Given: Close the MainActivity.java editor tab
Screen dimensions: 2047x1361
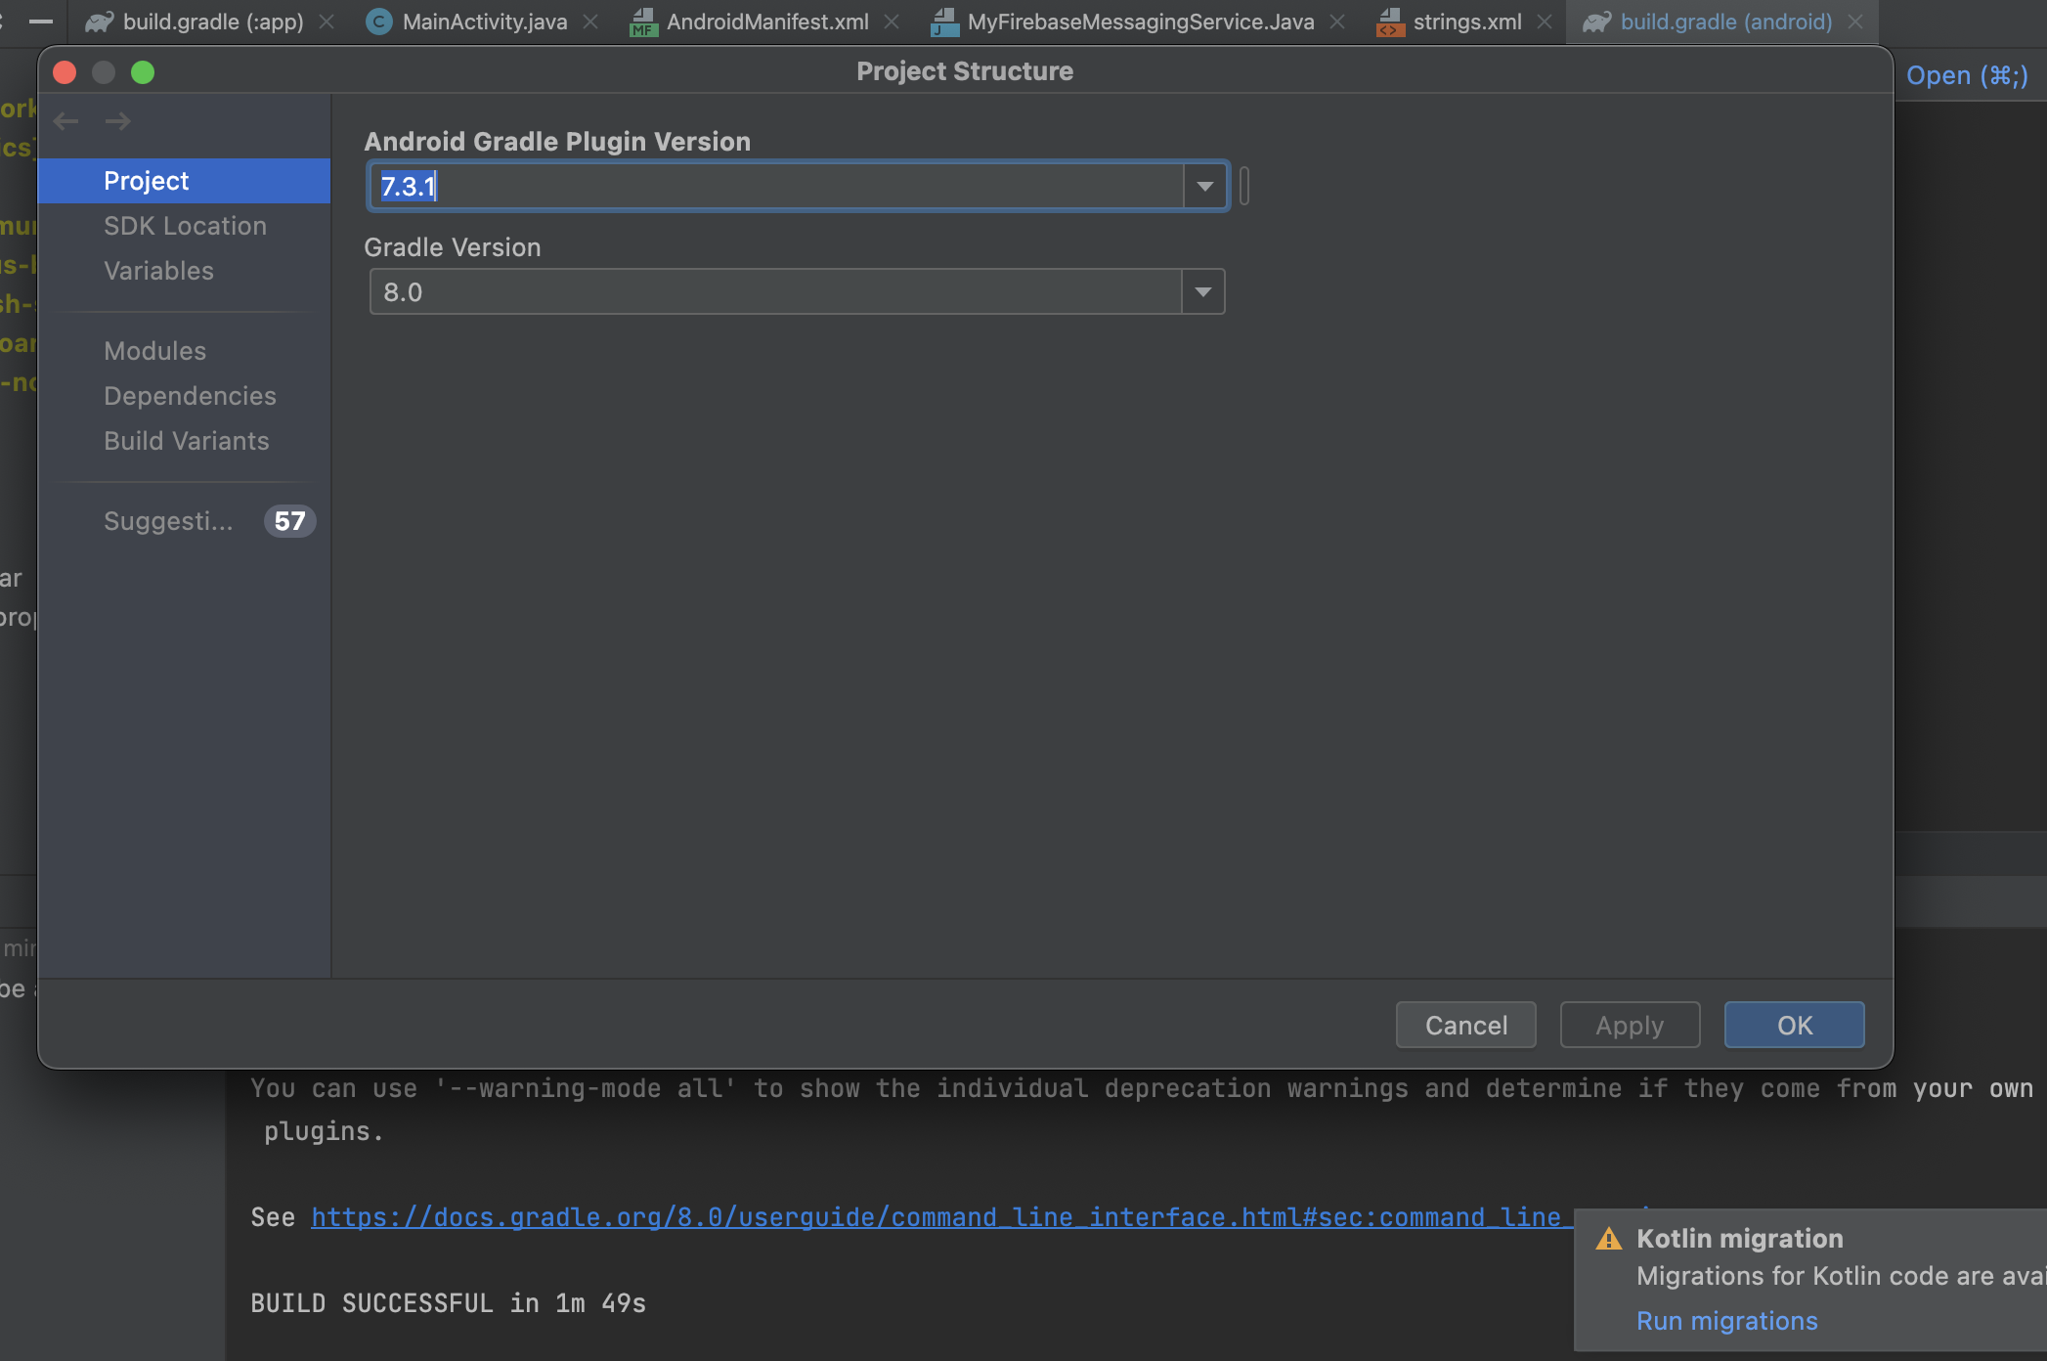Looking at the screenshot, I should (x=590, y=21).
